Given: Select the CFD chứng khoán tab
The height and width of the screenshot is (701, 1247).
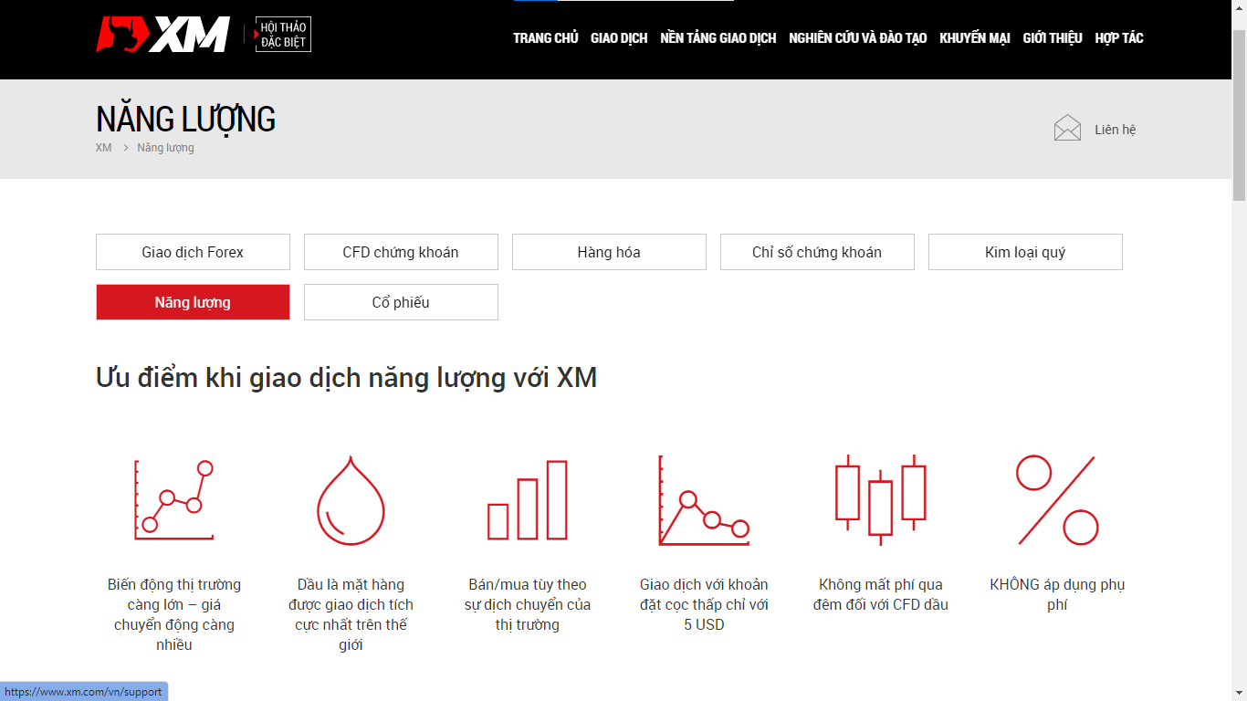Looking at the screenshot, I should (401, 252).
